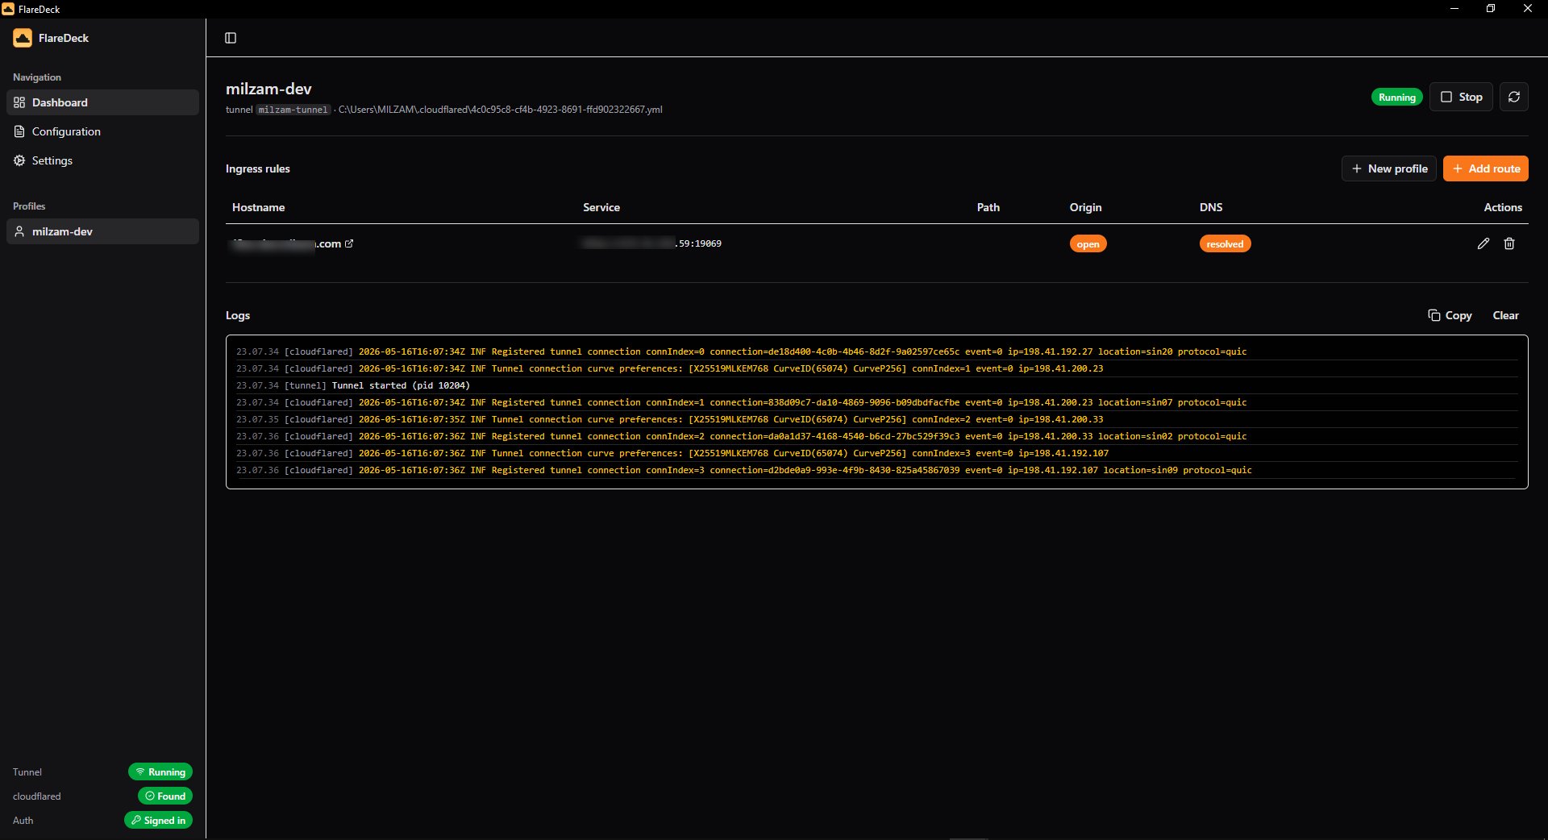1548x840 pixels.
Task: Click the Path column header
Action: 988,207
